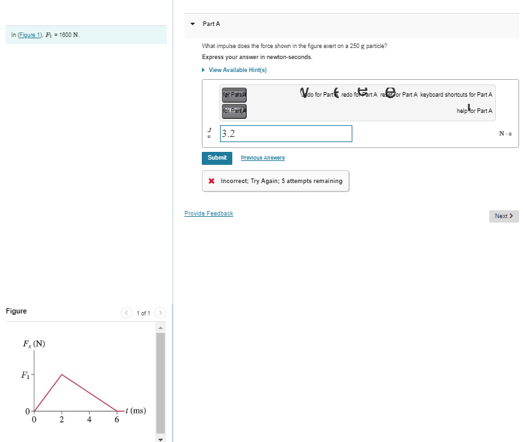The image size is (523, 442).
Task: Click the Submit button
Action: point(217,158)
